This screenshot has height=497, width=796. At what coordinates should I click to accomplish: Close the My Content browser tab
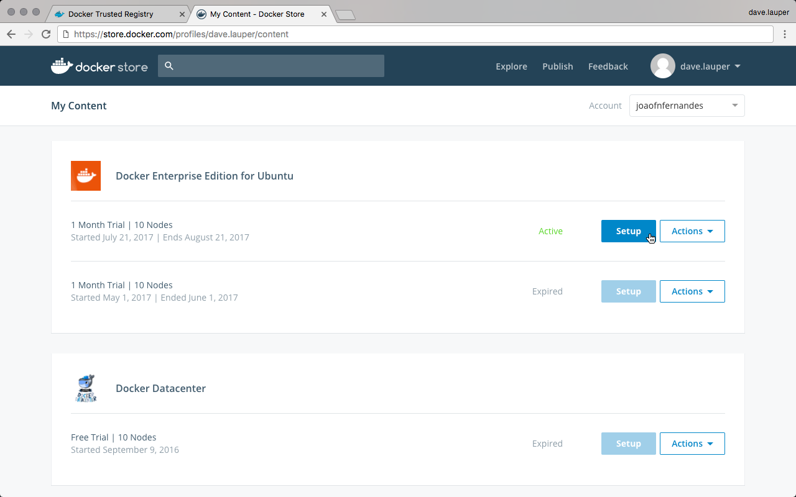(x=324, y=14)
